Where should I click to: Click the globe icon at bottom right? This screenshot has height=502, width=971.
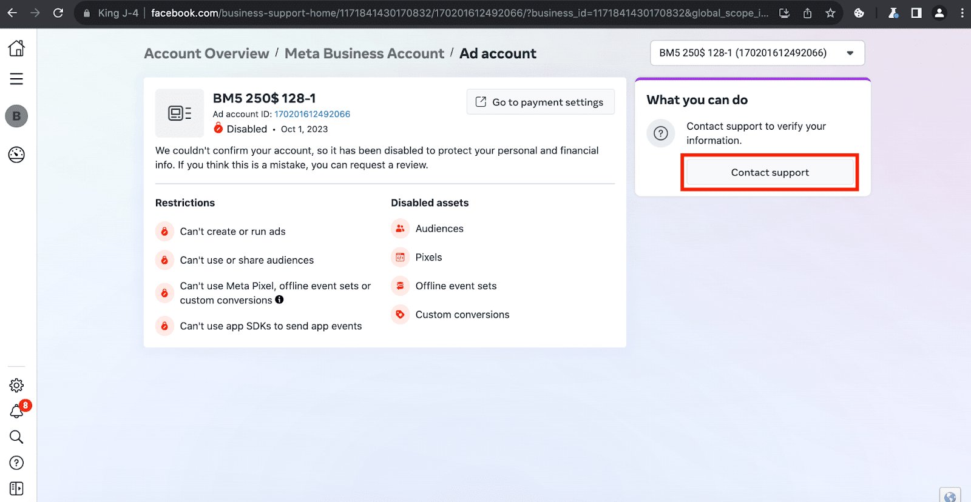tap(950, 496)
